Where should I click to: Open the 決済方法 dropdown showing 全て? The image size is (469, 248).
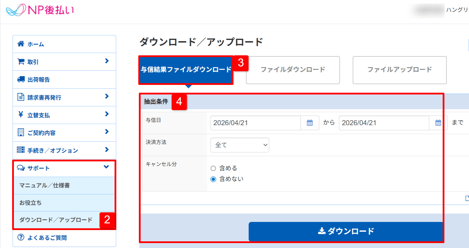240,145
